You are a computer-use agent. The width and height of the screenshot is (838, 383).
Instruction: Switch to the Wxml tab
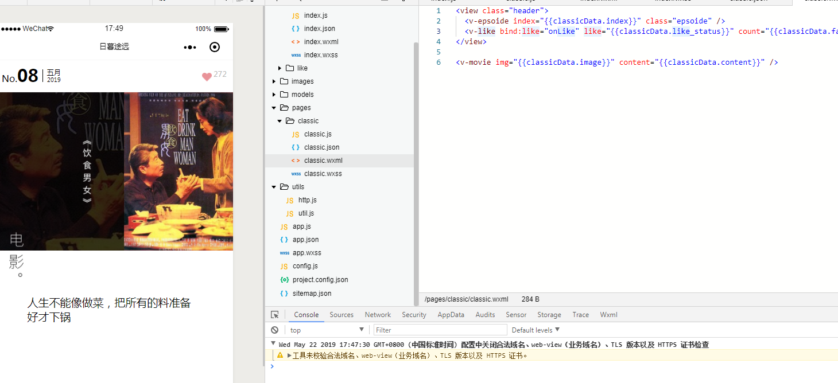(x=608, y=315)
